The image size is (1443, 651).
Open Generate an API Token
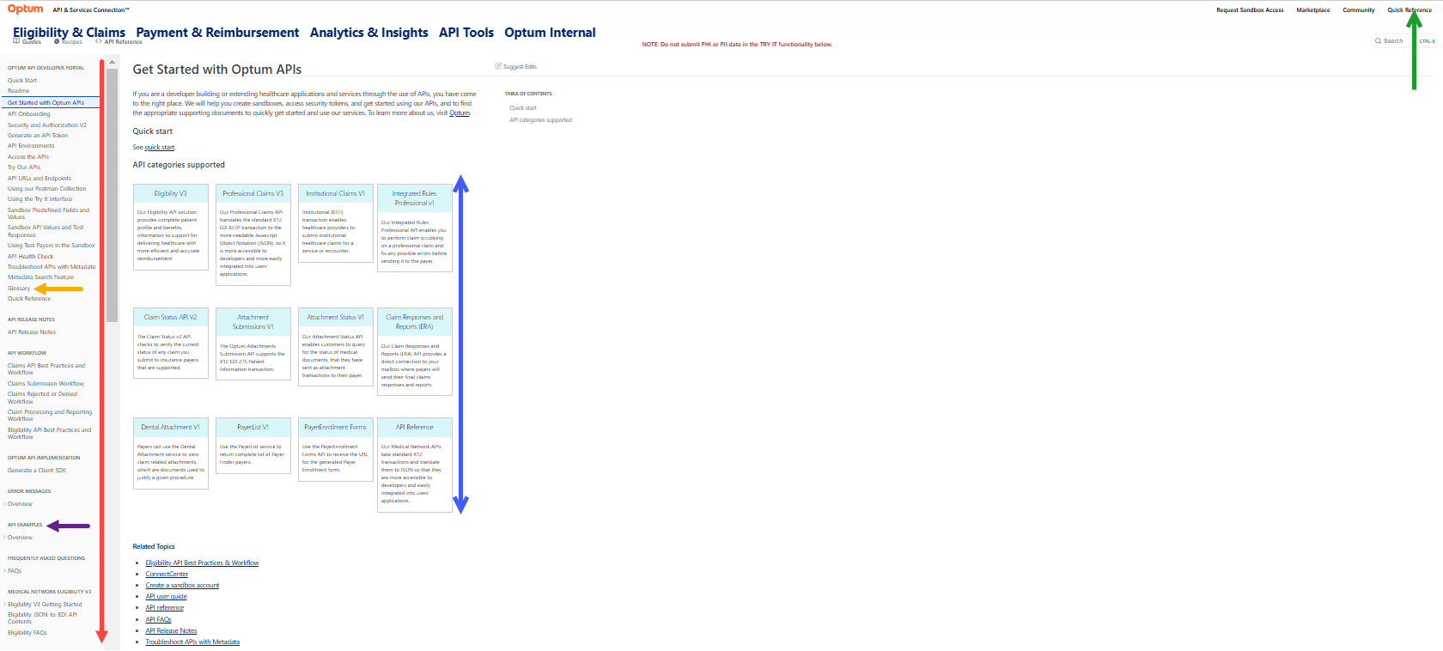pos(38,136)
